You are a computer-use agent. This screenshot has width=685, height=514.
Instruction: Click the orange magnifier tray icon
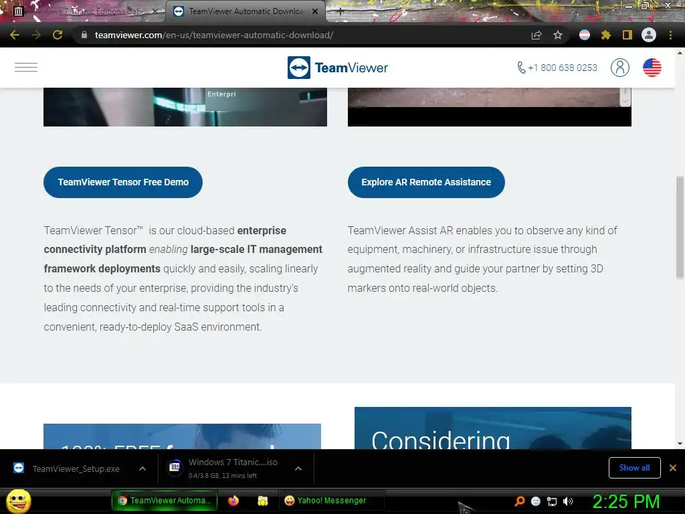pyautogui.click(x=519, y=501)
